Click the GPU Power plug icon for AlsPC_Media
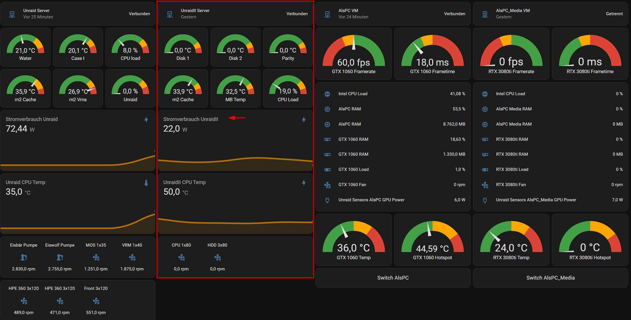The image size is (631, 320). [x=485, y=200]
